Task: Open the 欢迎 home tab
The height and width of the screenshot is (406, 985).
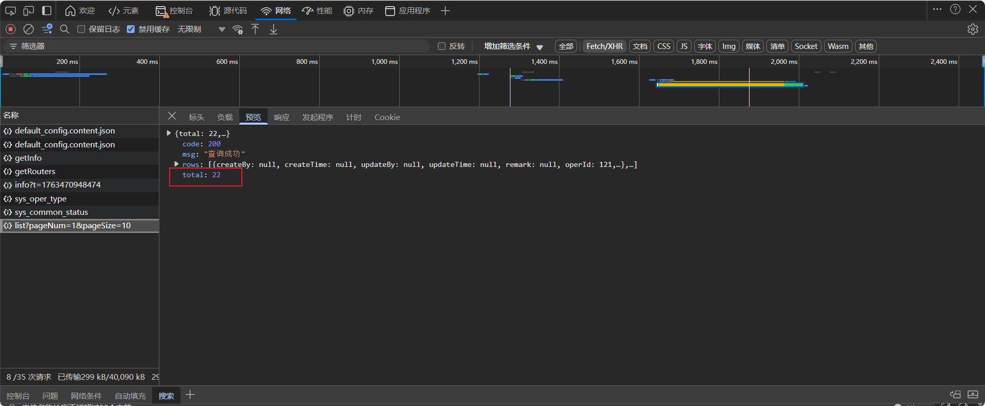Action: (x=80, y=10)
